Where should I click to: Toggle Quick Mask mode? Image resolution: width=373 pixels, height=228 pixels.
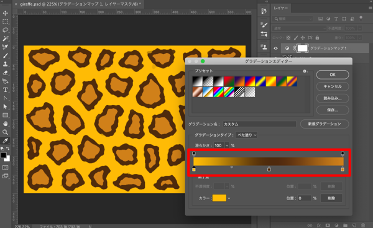[x=5, y=168]
